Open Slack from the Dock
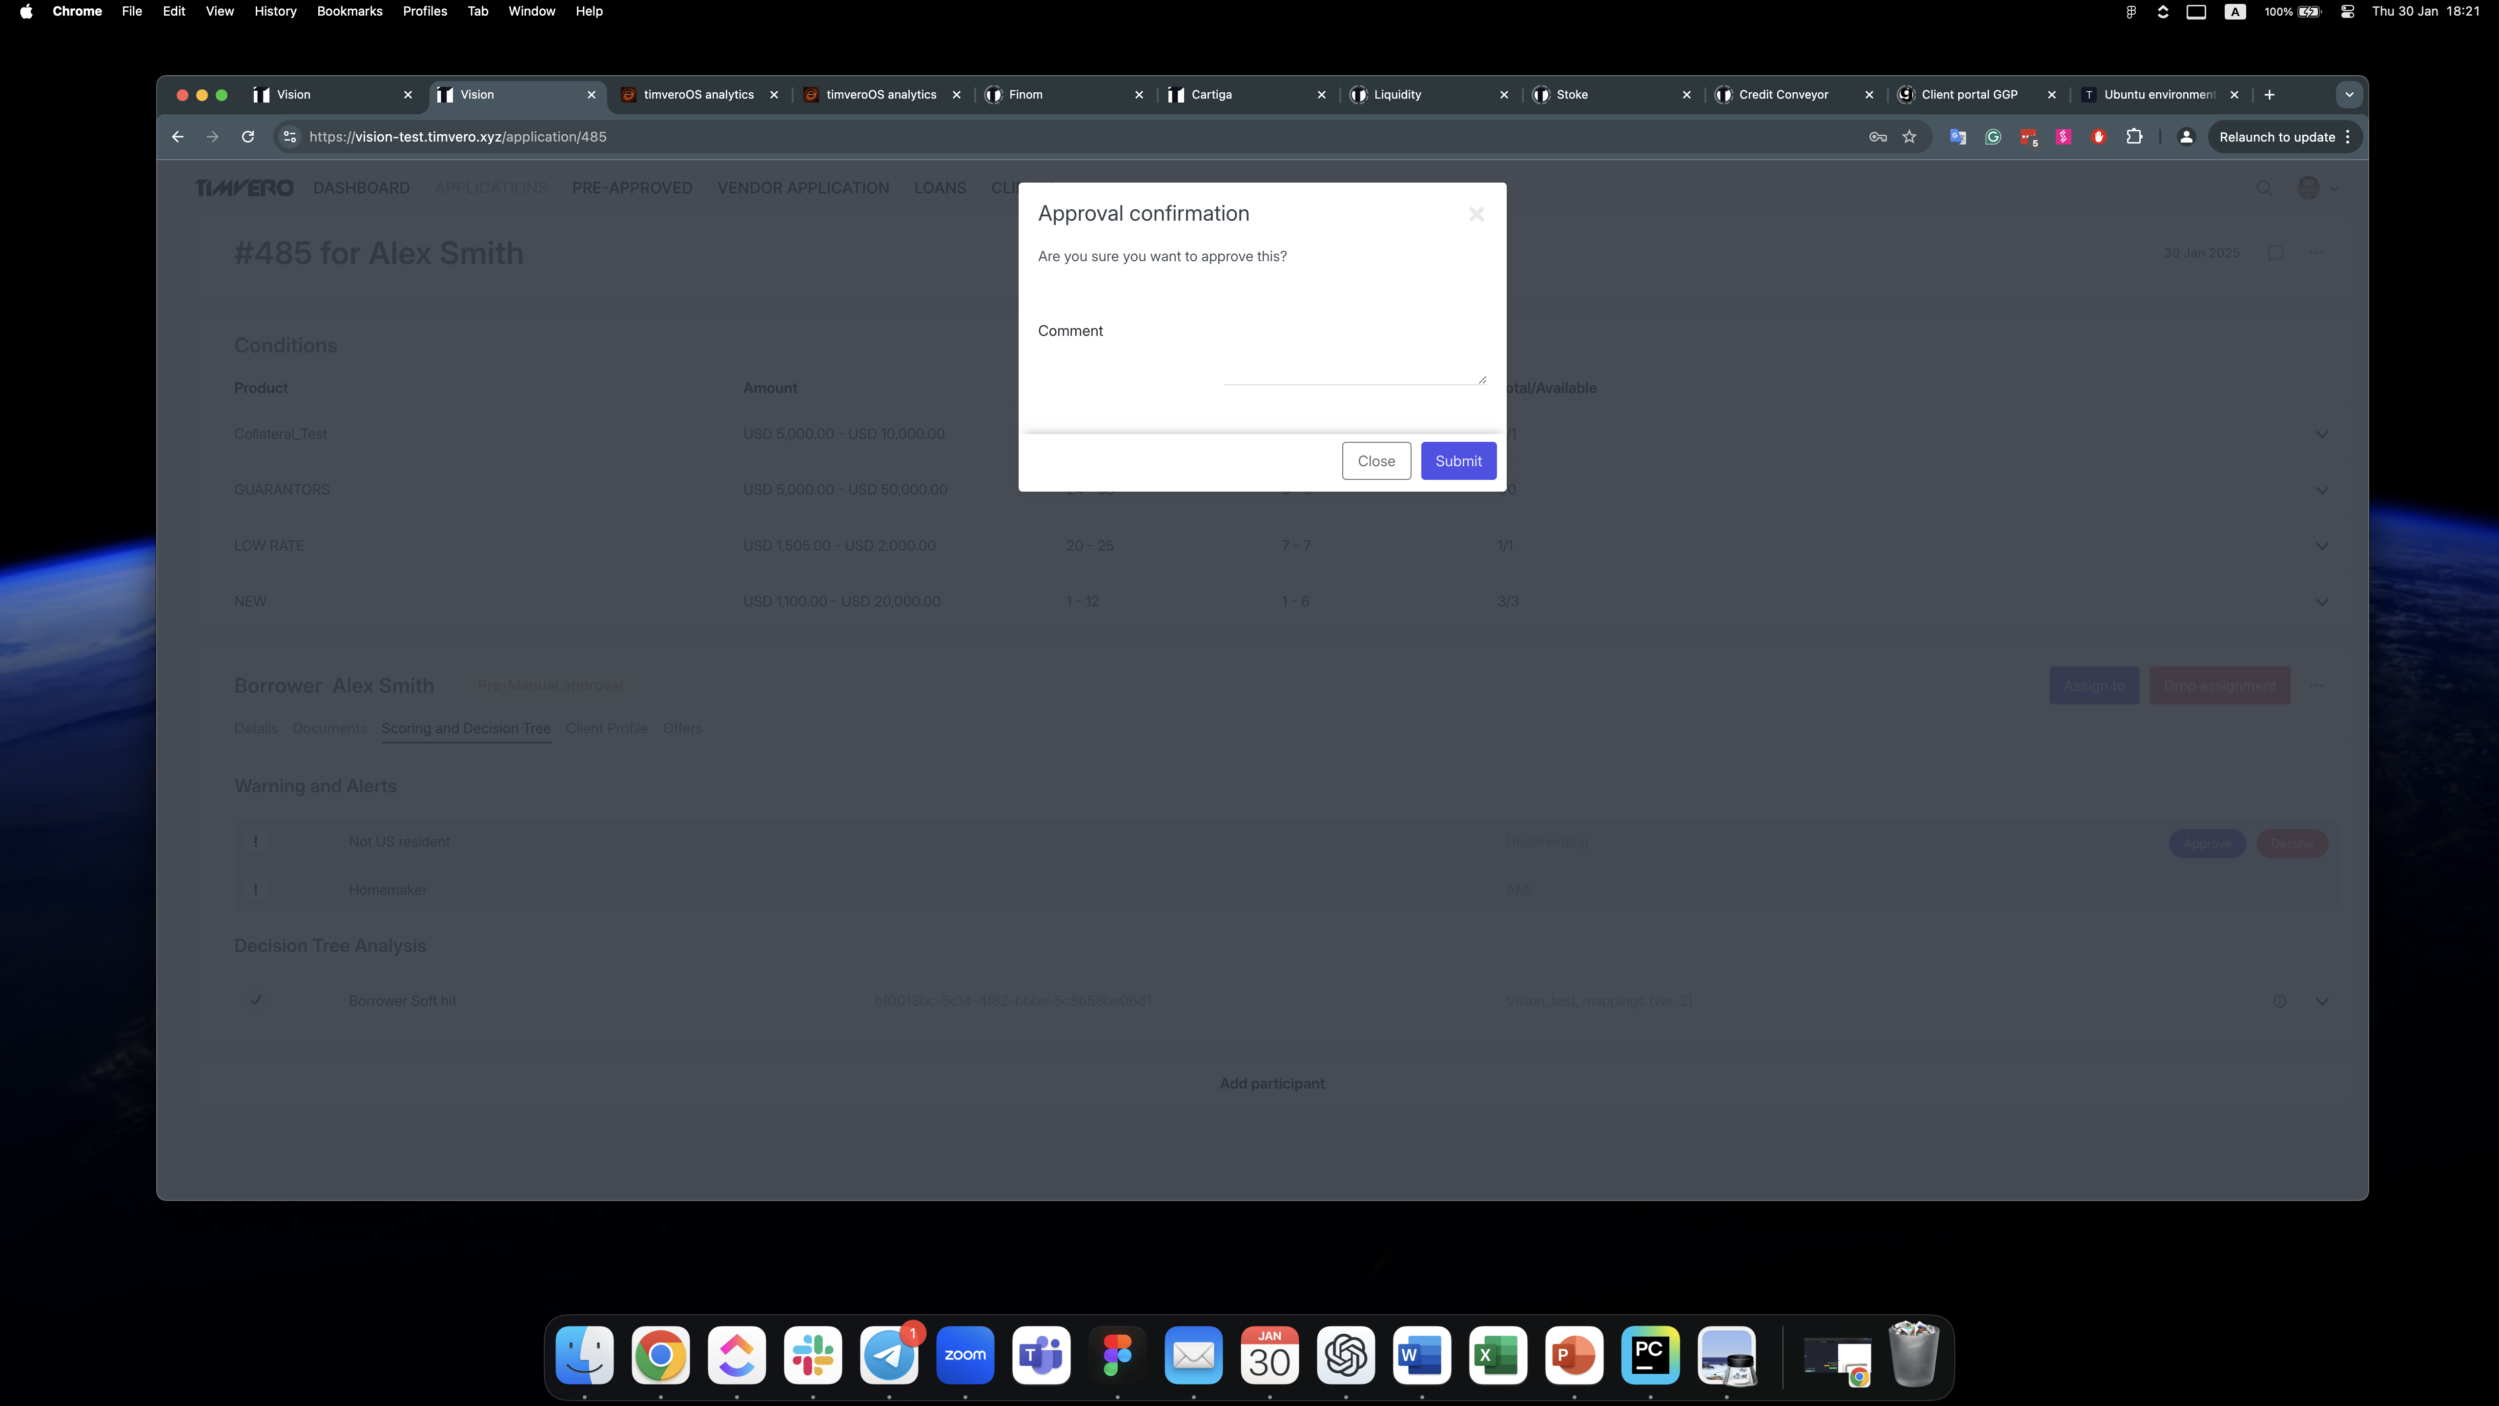Screen dimensions: 2499x1406 (813, 1356)
